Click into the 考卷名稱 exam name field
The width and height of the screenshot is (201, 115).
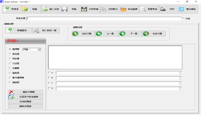103,19
